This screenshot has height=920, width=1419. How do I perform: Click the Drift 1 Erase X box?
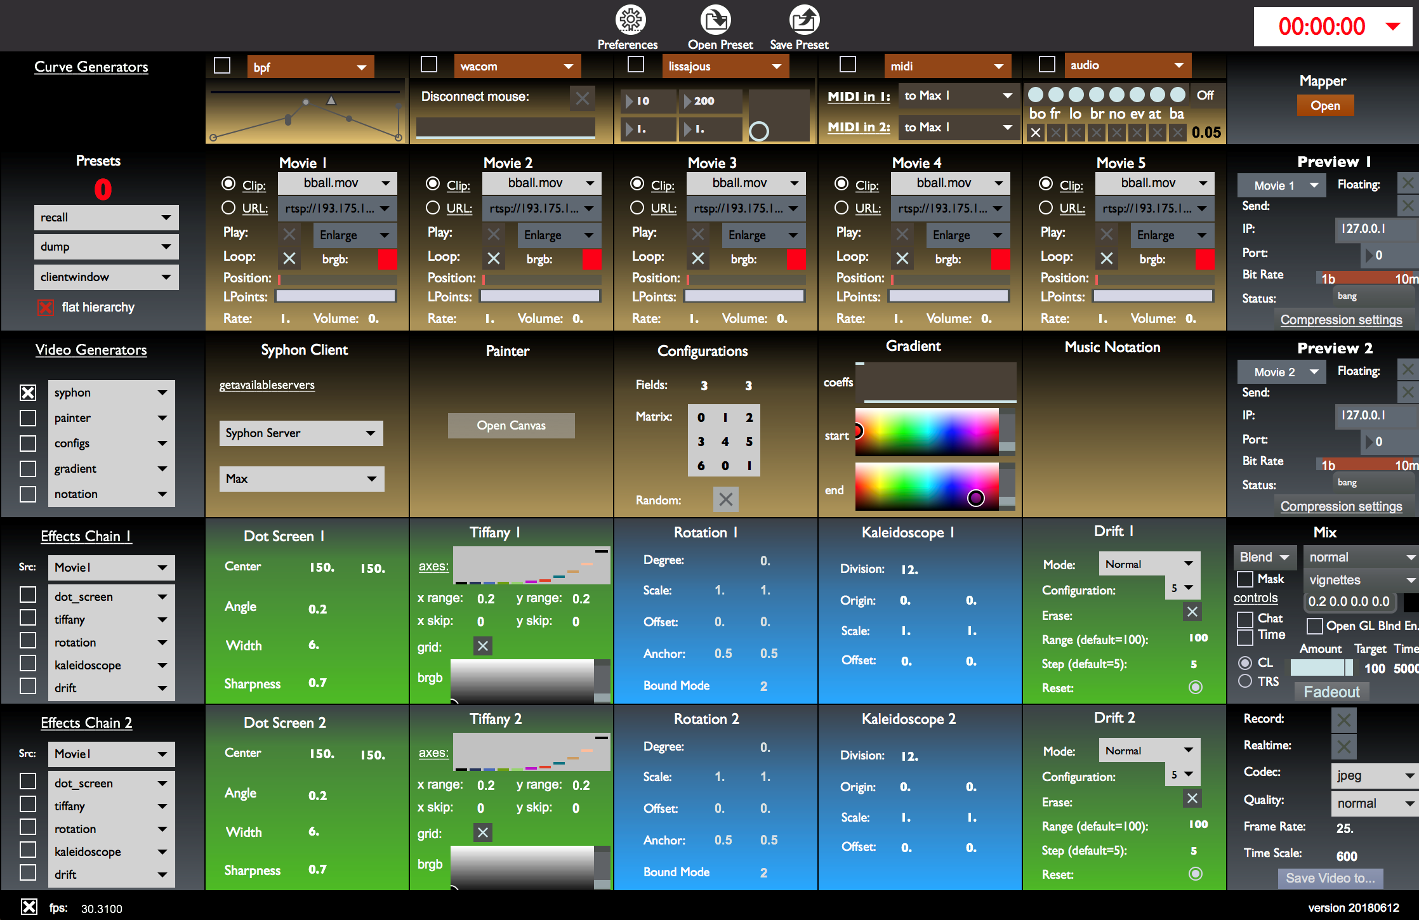pyautogui.click(x=1192, y=612)
